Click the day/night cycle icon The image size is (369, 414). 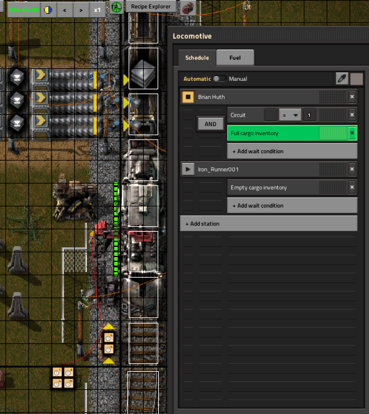pos(48,10)
